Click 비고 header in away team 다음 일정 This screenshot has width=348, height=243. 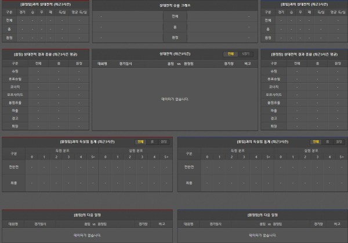(x=336, y=223)
